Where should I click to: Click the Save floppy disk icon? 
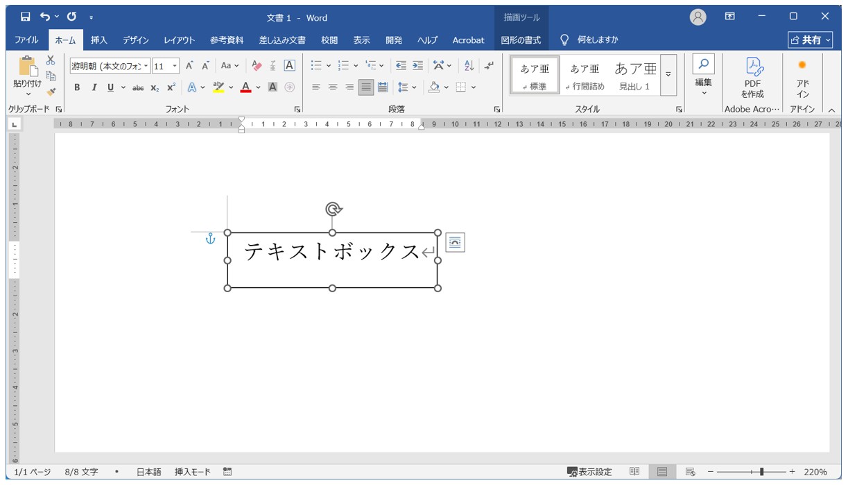click(25, 16)
